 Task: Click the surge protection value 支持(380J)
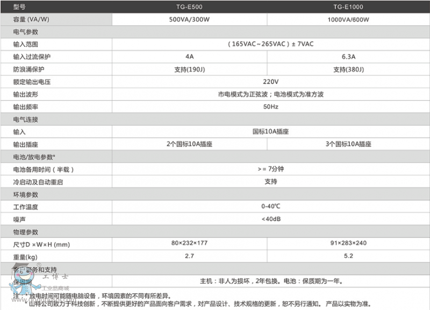[x=348, y=69]
